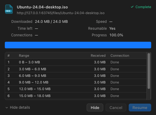Click the Time left label

(x=25, y=29)
